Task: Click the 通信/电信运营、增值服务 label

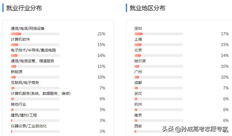Action: click(x=32, y=61)
